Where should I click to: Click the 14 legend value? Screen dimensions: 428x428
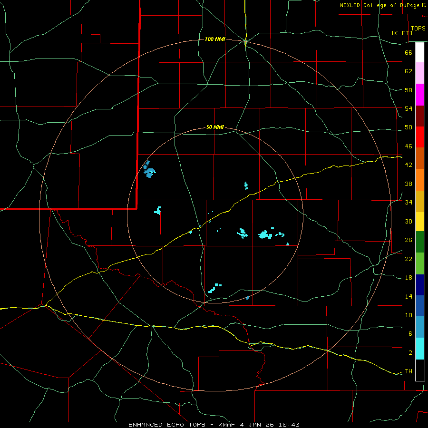click(409, 297)
